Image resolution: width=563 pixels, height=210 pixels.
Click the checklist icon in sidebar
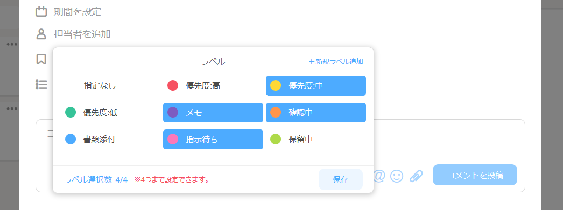click(41, 84)
